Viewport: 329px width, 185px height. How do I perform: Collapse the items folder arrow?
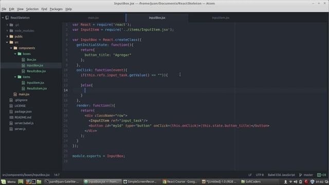point(15,77)
